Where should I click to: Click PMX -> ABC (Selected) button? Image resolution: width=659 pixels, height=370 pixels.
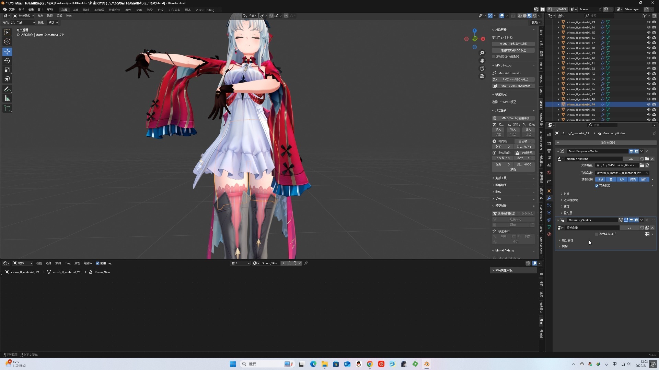pyautogui.click(x=513, y=86)
